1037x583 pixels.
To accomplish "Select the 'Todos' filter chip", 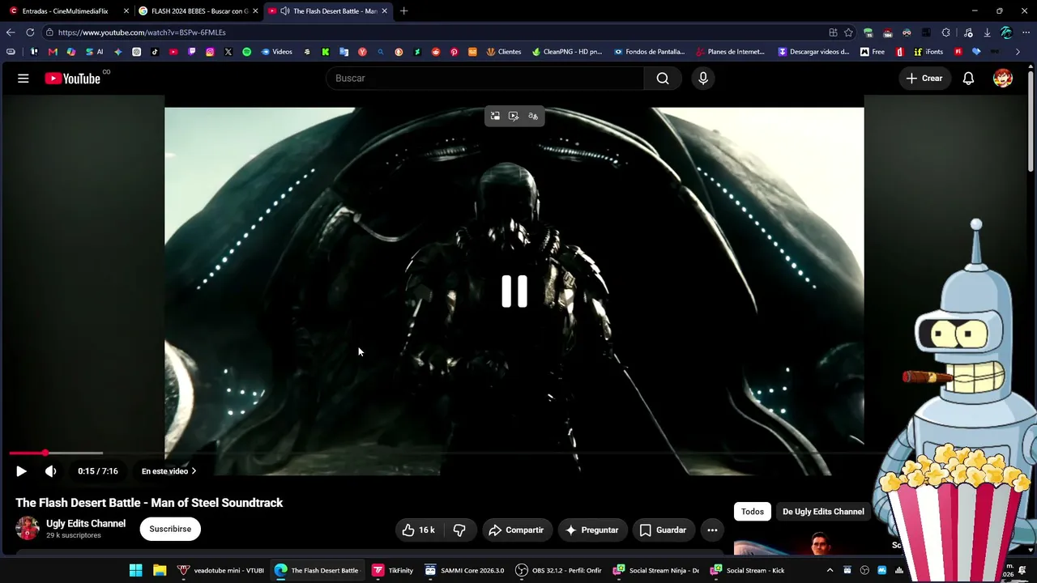I will point(752,512).
